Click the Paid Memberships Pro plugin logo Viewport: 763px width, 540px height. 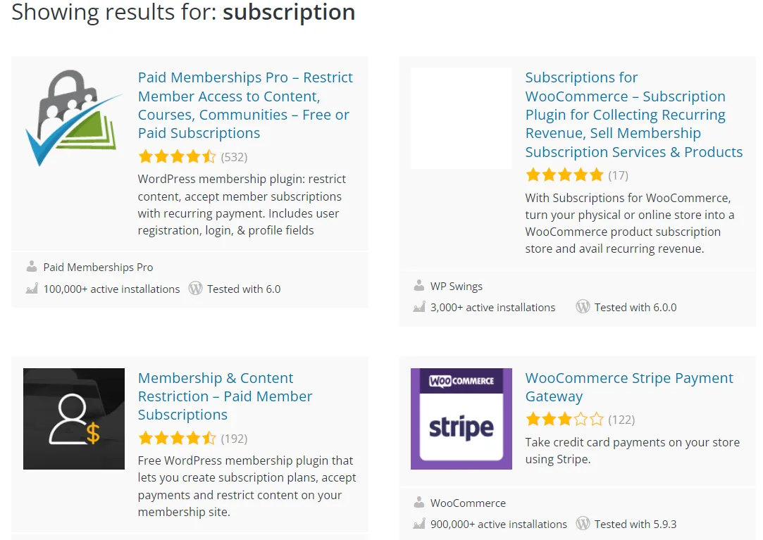[73, 118]
